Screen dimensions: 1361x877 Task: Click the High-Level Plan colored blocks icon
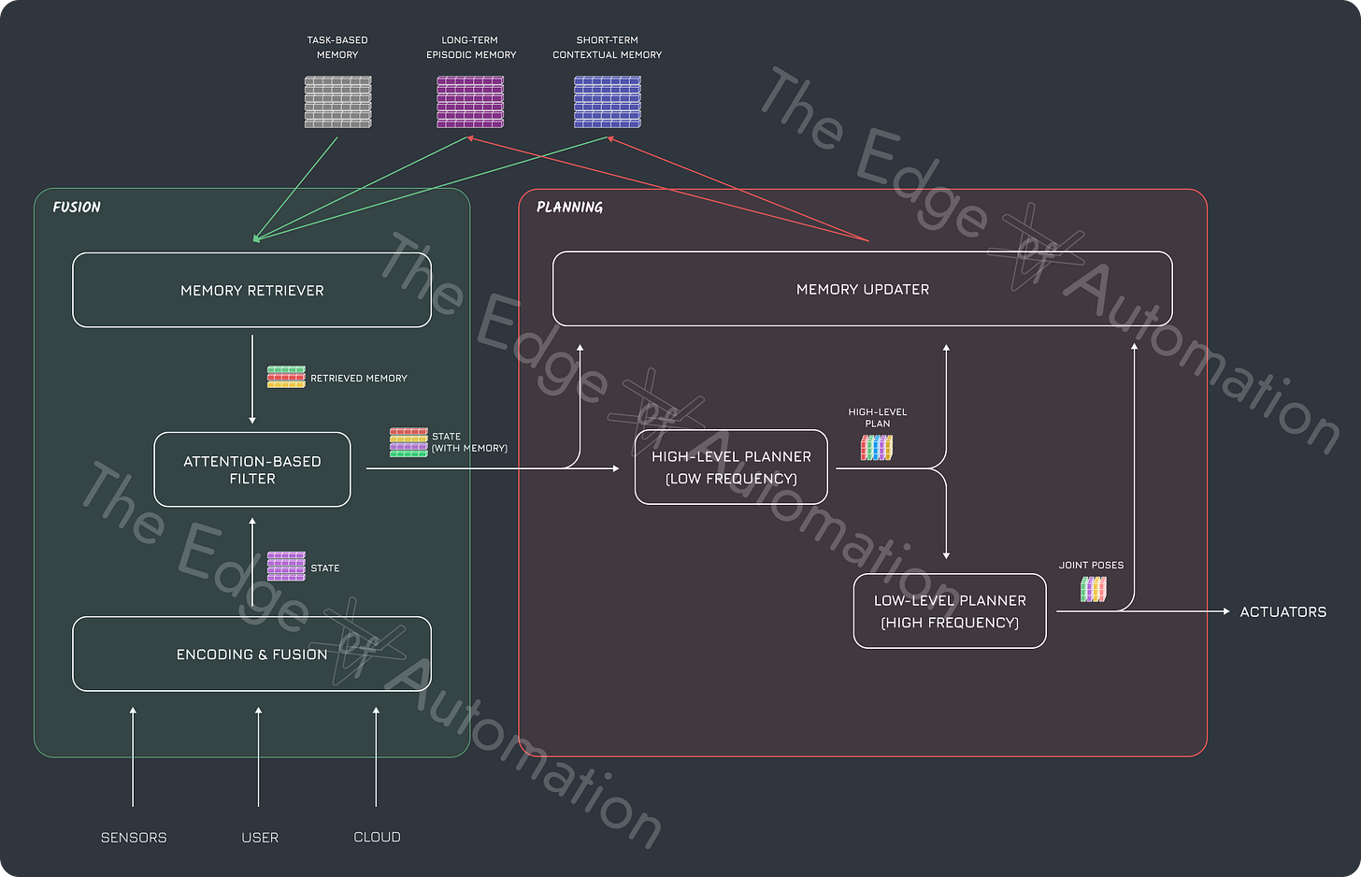[x=877, y=448]
